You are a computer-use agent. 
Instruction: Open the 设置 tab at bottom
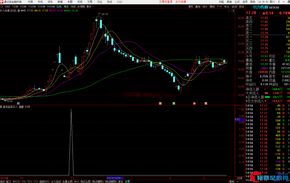[127, 181]
